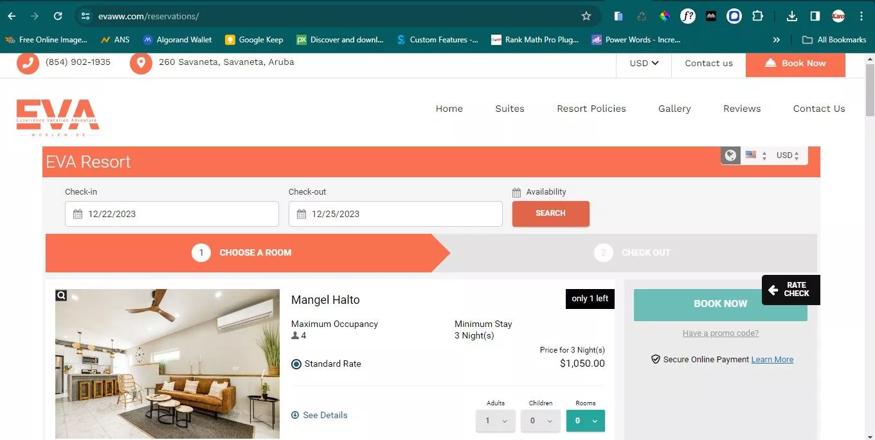Viewport: 875px width, 440px height.
Task: Open the Adults dropdown
Action: (x=495, y=421)
